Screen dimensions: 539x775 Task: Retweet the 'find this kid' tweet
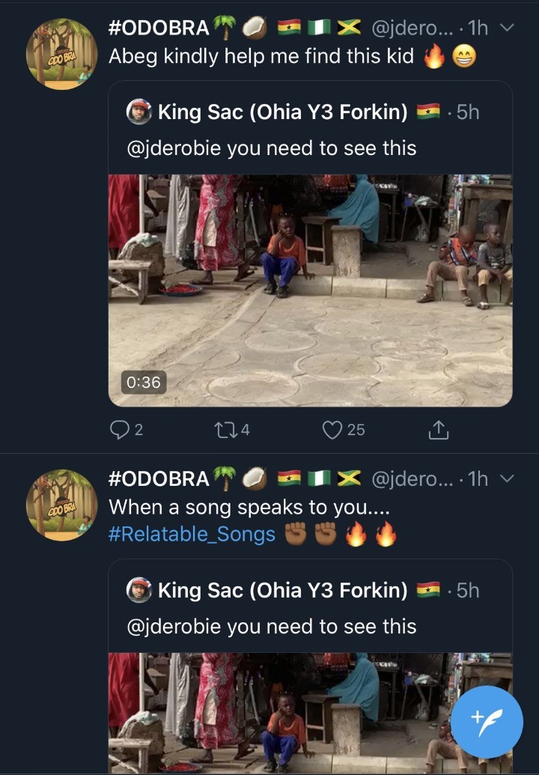click(x=224, y=429)
